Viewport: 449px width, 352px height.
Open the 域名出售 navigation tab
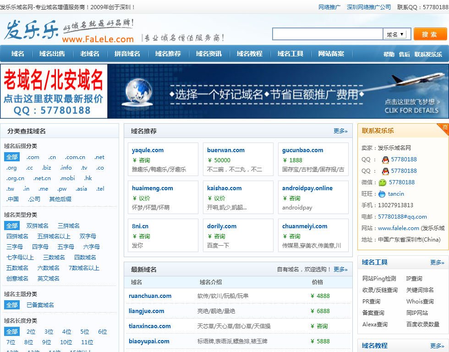click(x=52, y=54)
